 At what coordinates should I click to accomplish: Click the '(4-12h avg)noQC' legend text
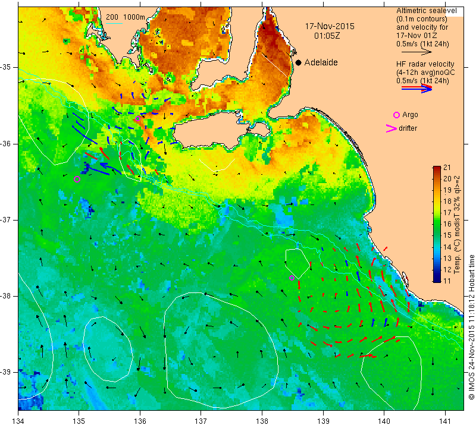[425, 73]
